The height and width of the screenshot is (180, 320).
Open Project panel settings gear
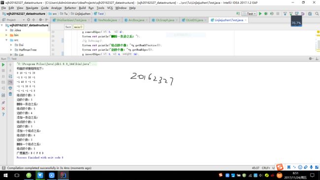(x=41, y=20)
